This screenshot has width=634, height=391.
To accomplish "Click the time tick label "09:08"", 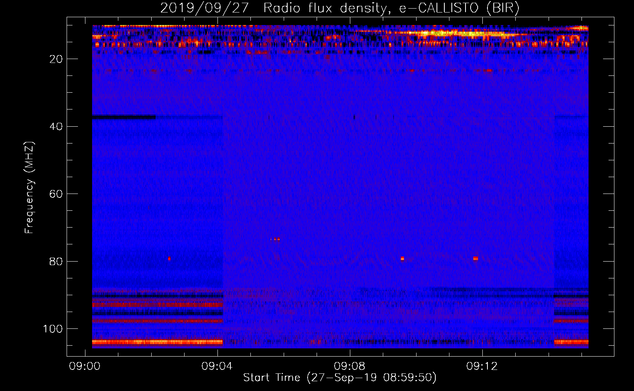I will click(x=350, y=366).
